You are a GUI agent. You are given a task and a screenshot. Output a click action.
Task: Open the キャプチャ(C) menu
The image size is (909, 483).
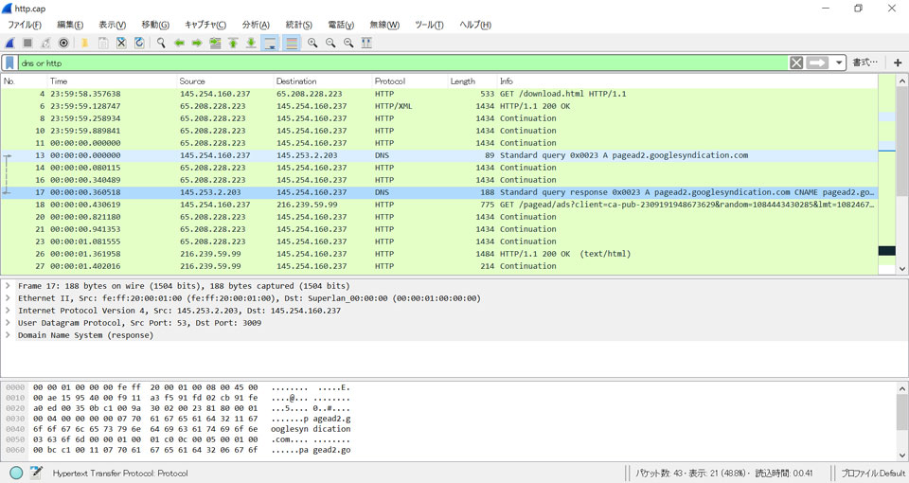tap(205, 25)
